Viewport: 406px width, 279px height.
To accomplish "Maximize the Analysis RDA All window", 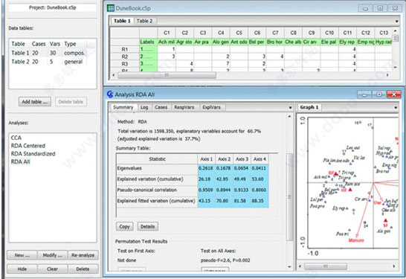I will (x=378, y=94).
